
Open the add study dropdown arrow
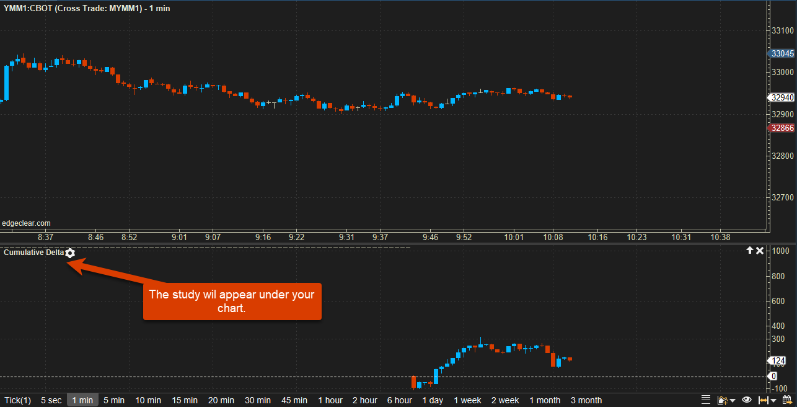pos(733,400)
